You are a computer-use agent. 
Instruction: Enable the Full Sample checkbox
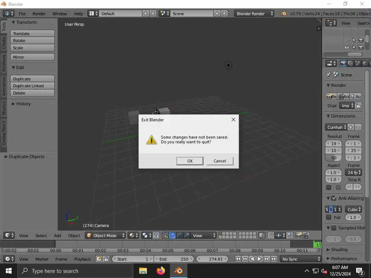click(329, 217)
